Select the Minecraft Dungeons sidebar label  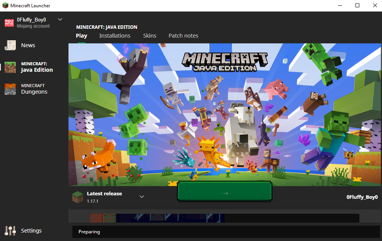[34, 89]
